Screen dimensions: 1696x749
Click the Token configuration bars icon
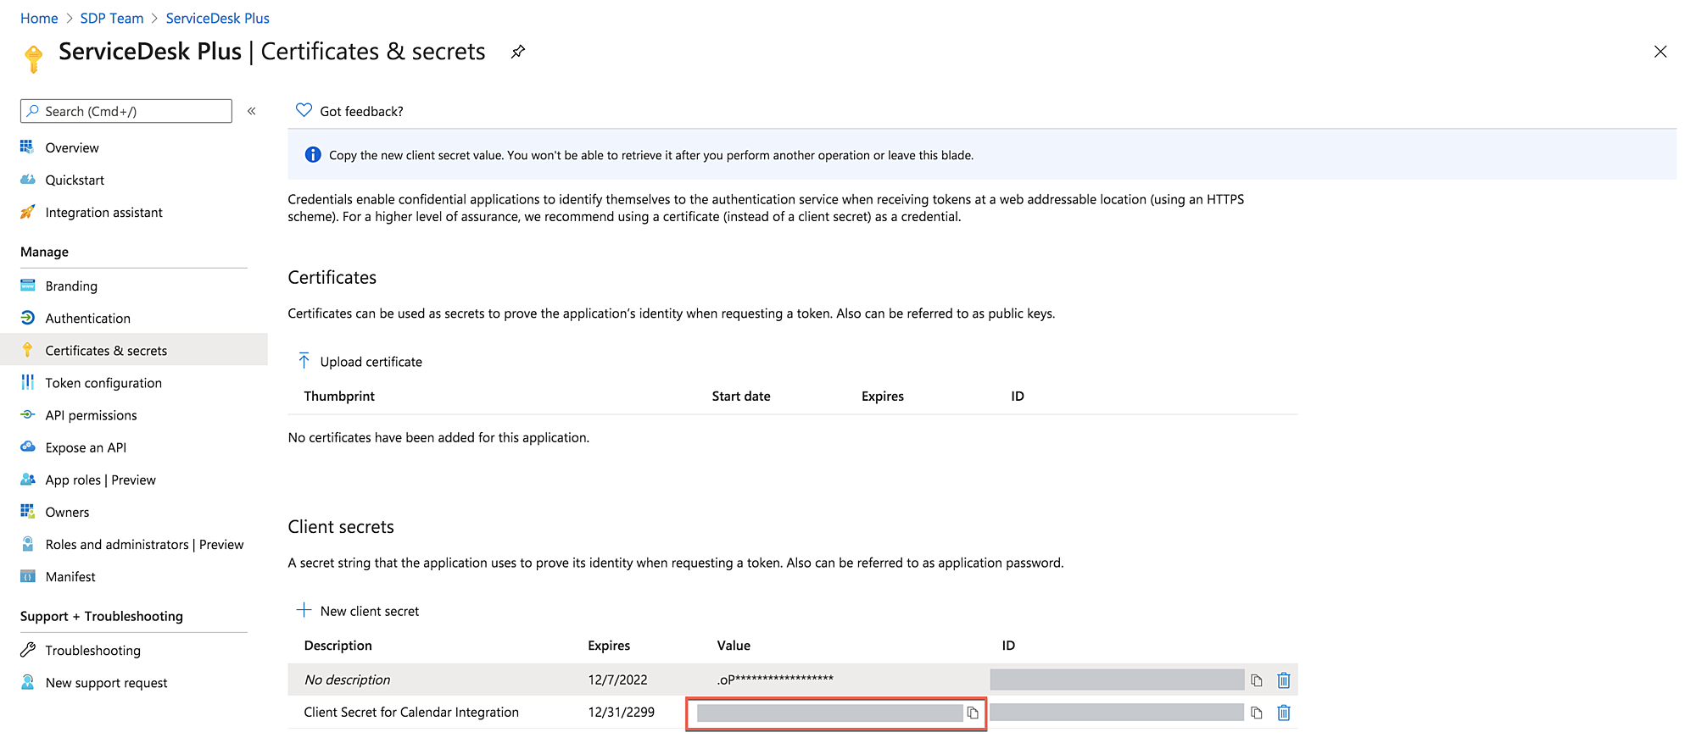pos(27,381)
